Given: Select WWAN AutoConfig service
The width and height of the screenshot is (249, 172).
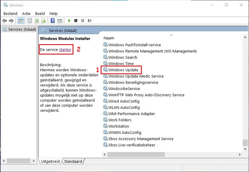Looking at the screenshot, I should pos(122,132).
